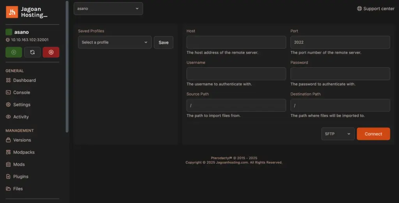Navigate to Modpacks
Screen dimensions: 399x203
(x=24, y=152)
